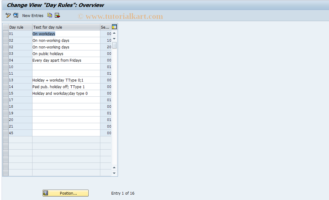The width and height of the screenshot is (329, 200).
Task: Click the scroll up arrow at top of table
Action: [114, 33]
